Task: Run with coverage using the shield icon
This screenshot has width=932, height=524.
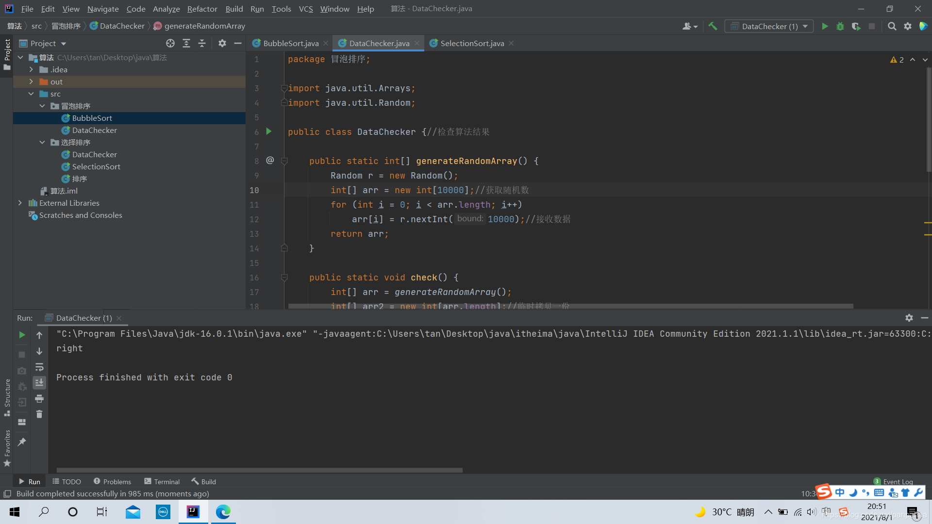Action: click(856, 26)
